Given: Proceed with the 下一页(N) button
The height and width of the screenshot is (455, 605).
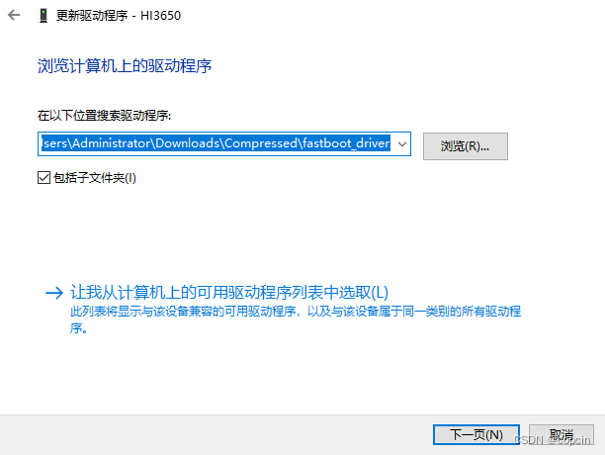Looking at the screenshot, I should (x=476, y=434).
